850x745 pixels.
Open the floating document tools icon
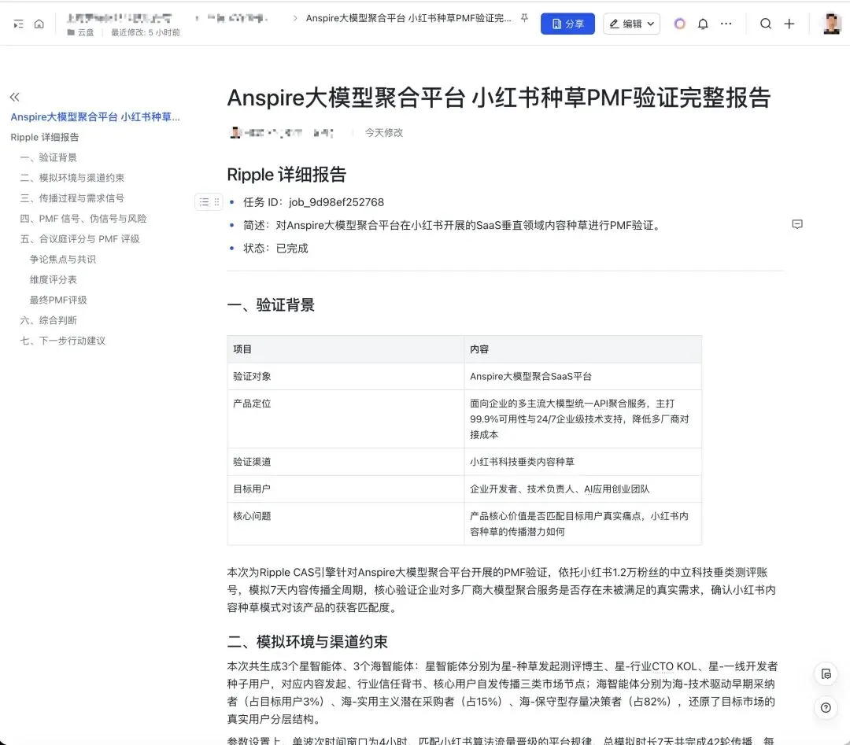tap(826, 674)
